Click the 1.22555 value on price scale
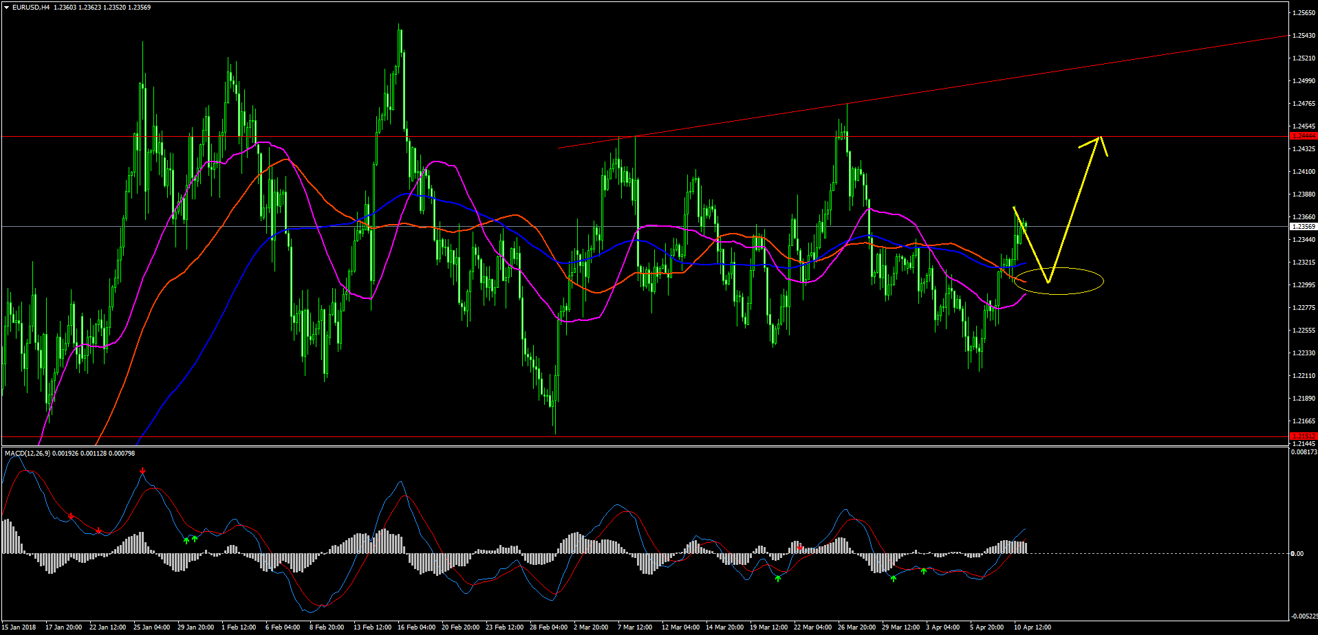 1304,331
